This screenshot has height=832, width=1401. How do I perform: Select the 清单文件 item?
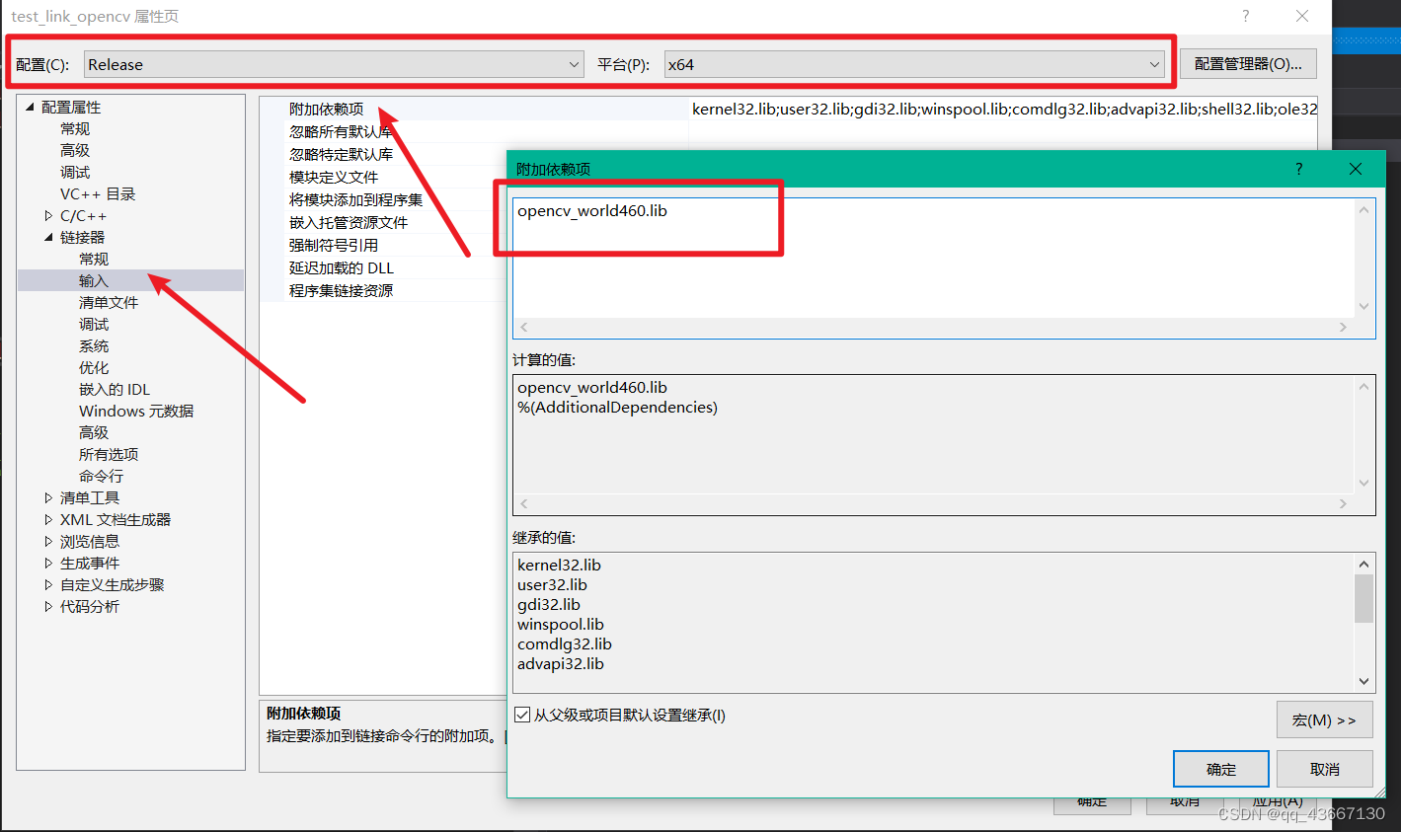tap(109, 302)
